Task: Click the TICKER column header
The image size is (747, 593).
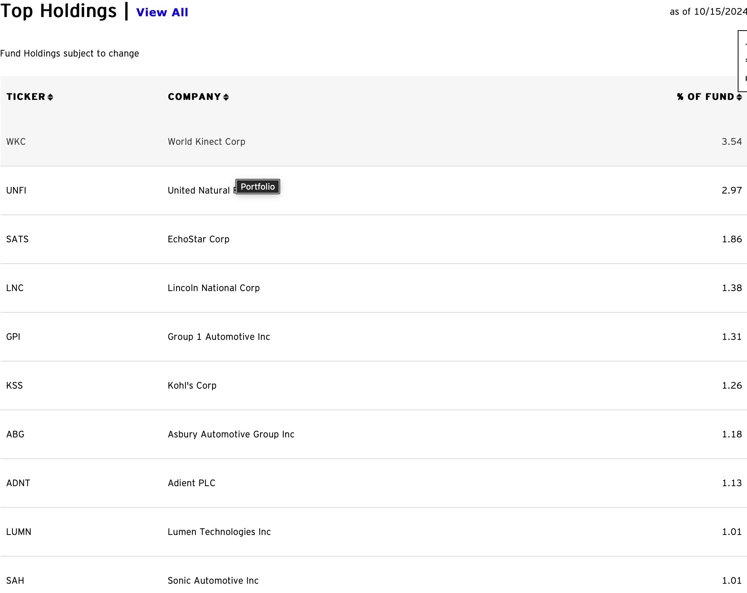Action: click(26, 97)
